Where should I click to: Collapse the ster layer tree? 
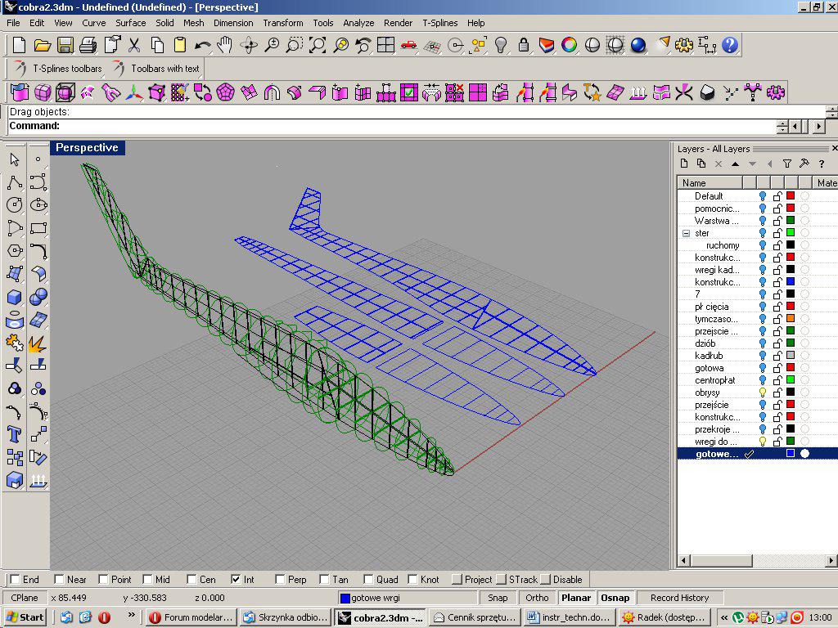(x=686, y=233)
